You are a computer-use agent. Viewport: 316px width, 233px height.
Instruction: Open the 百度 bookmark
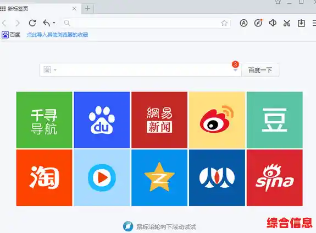coord(11,35)
